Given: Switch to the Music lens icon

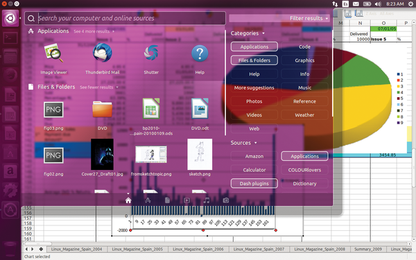Looking at the screenshot, I should tap(207, 200).
